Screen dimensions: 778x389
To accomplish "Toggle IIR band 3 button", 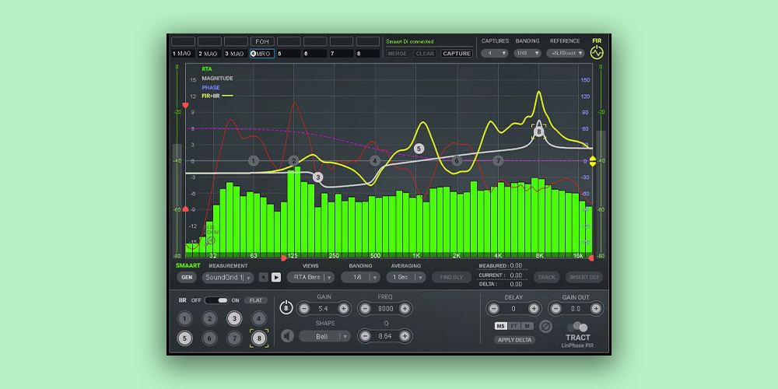I will [234, 318].
